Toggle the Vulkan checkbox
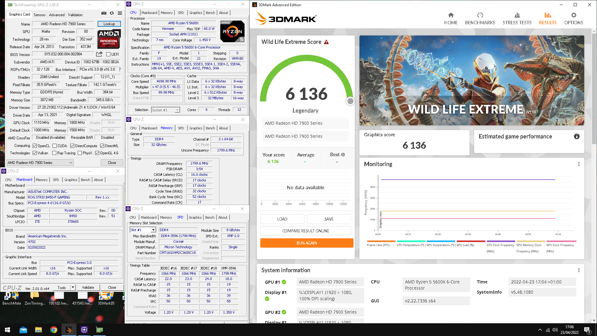 click(35, 153)
